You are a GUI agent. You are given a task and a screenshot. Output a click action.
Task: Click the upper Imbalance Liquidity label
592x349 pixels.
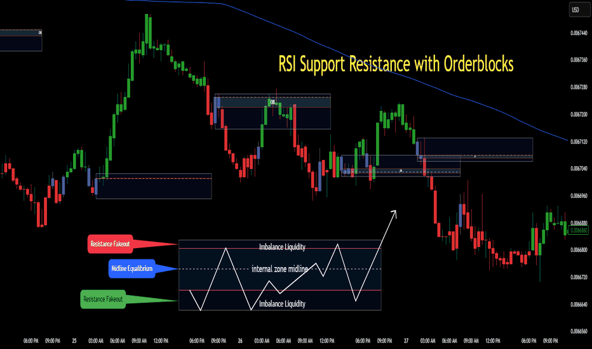pos(281,247)
